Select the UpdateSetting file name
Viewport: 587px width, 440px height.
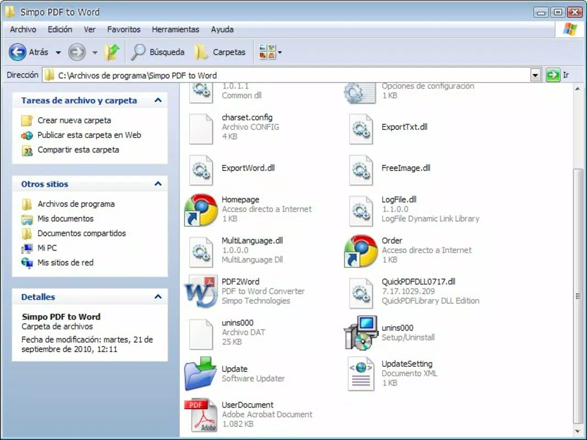[407, 364]
